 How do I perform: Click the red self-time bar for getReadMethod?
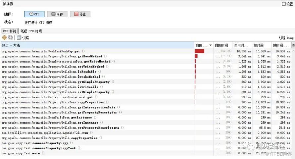[196, 56]
